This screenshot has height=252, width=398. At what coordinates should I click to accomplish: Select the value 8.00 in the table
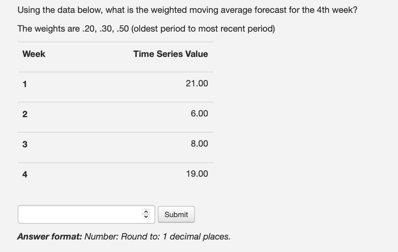(x=199, y=143)
